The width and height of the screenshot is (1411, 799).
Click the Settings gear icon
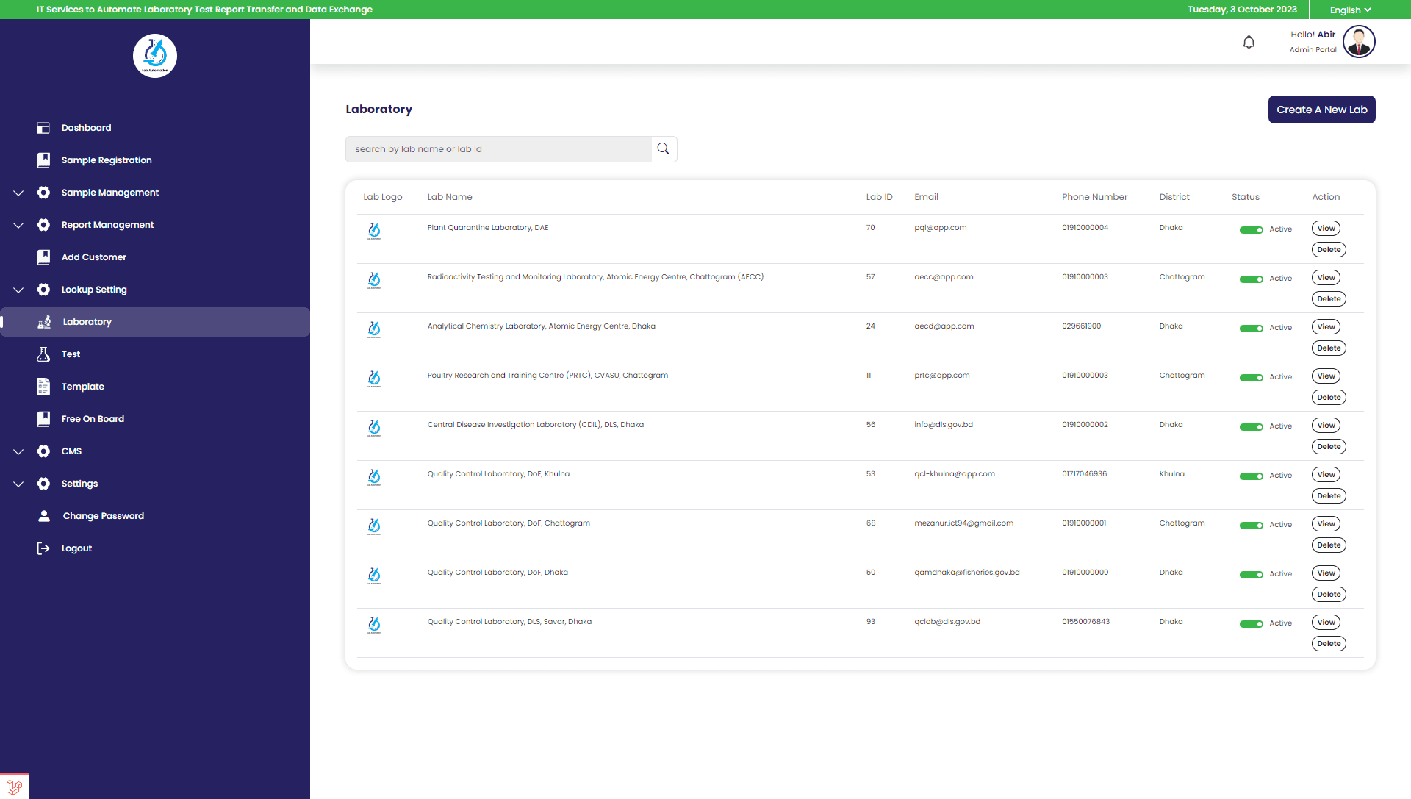tap(43, 484)
